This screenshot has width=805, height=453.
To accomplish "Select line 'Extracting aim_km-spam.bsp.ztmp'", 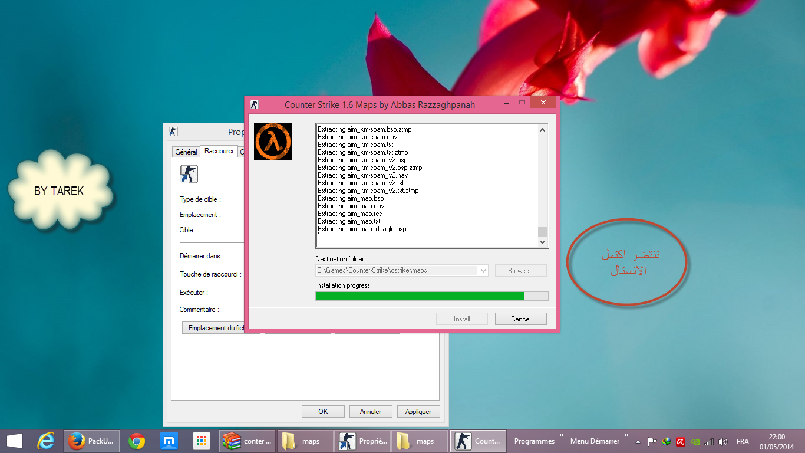I will 365,129.
